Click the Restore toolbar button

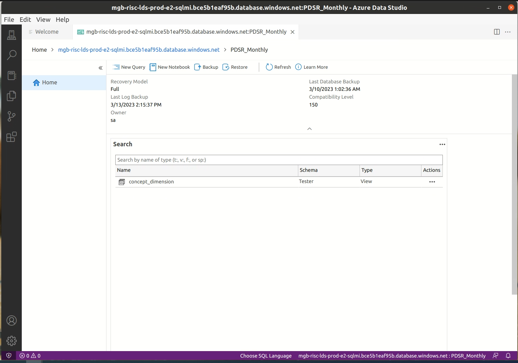pos(235,67)
